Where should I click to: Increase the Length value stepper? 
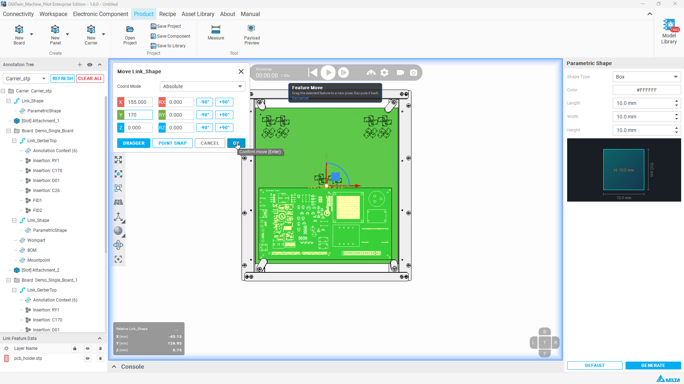[677, 101]
